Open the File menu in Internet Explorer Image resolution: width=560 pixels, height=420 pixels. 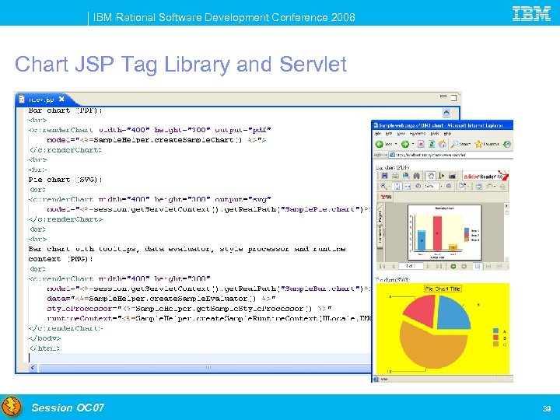[378, 134]
